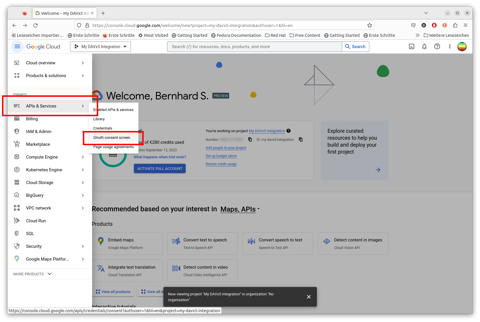This screenshot has width=480, height=322.
Task: Open Cloud Run in the sidebar
Action: click(50, 221)
